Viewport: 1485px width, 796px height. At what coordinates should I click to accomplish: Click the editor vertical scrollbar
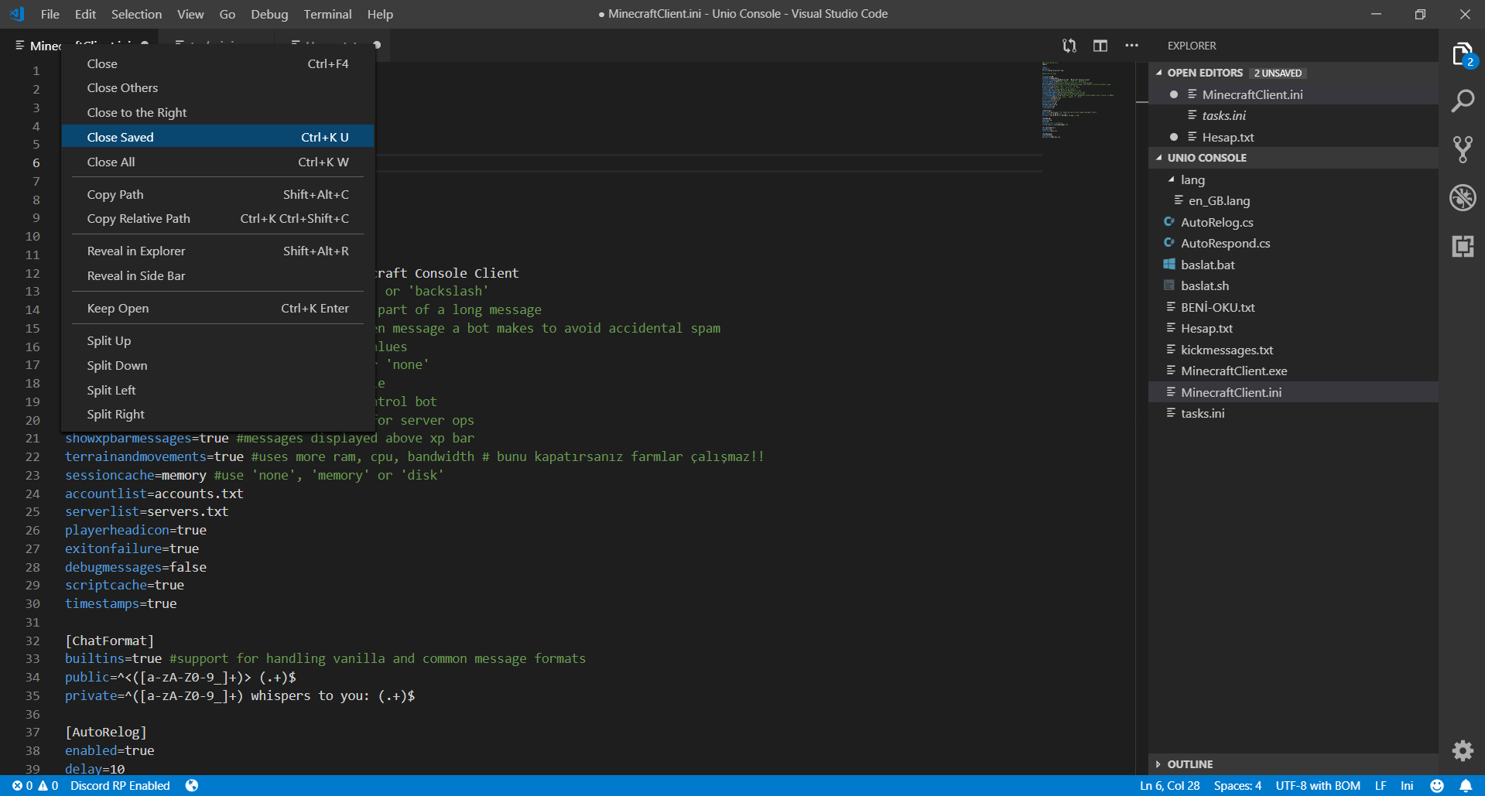(1141, 418)
